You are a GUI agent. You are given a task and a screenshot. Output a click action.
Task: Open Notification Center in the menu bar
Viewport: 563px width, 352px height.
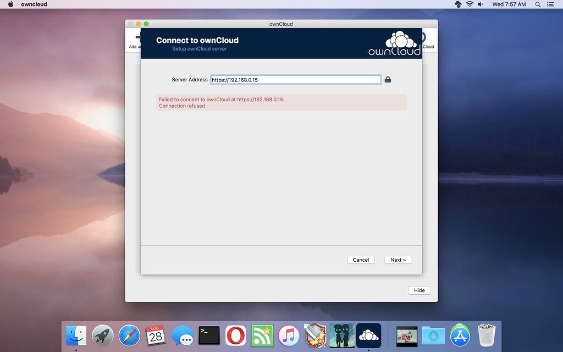click(x=550, y=4)
